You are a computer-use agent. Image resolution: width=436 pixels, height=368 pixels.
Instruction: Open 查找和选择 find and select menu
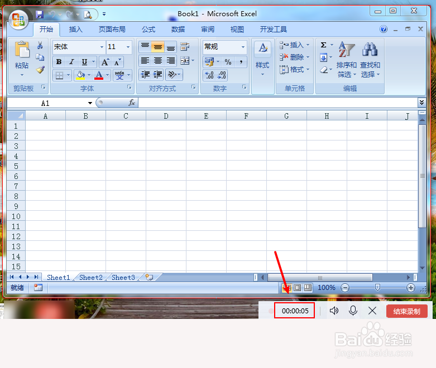coord(370,60)
